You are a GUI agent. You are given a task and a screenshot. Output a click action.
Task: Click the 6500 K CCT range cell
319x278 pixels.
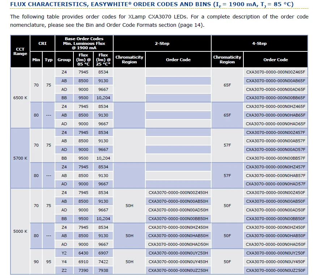click(x=20, y=98)
